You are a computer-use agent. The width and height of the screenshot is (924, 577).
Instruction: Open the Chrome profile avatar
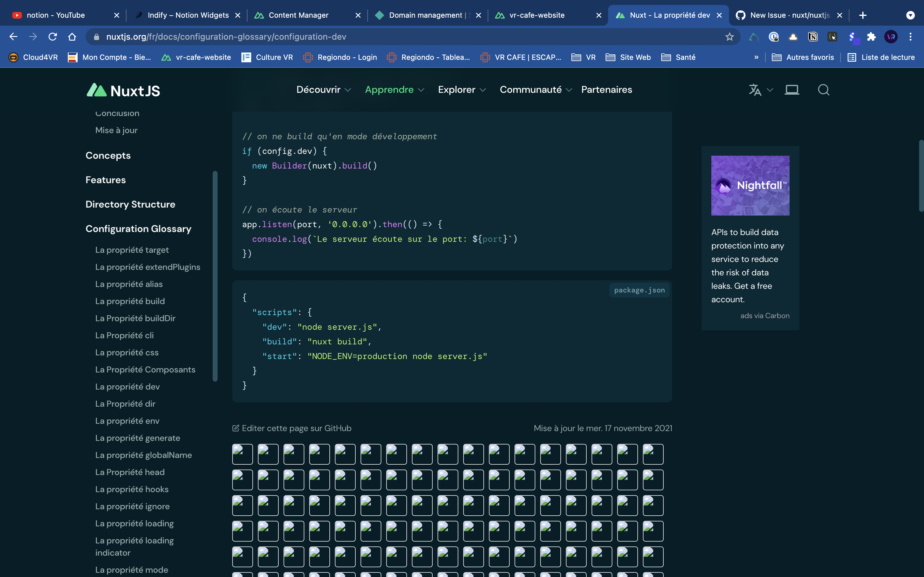891,37
